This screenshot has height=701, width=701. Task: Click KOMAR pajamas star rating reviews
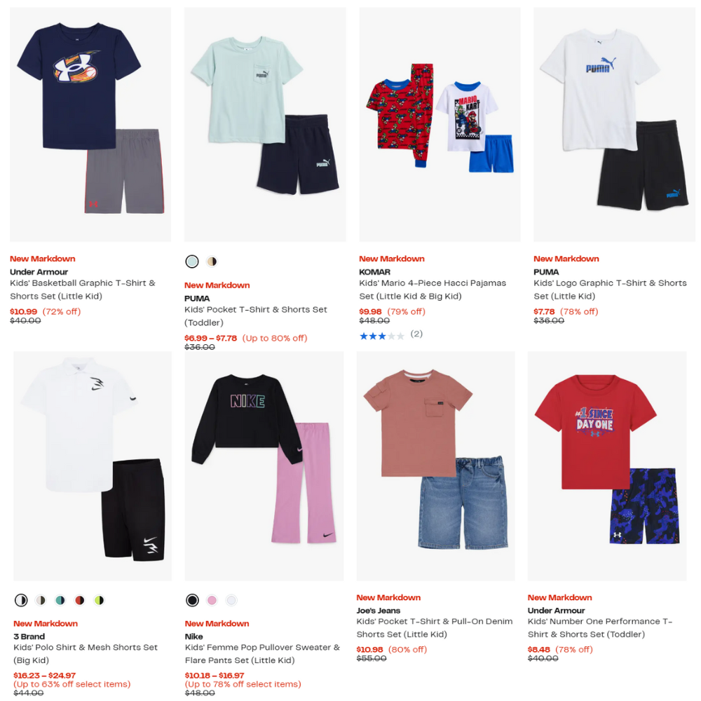click(391, 335)
